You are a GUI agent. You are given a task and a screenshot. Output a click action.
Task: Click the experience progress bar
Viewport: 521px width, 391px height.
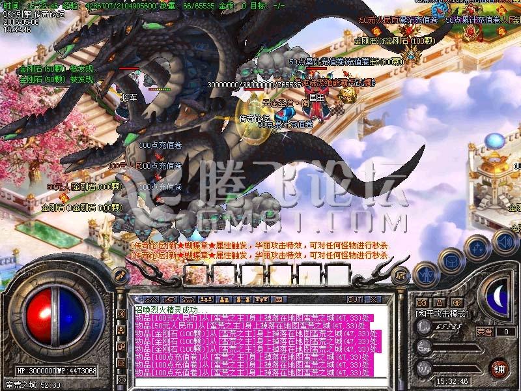(457, 349)
